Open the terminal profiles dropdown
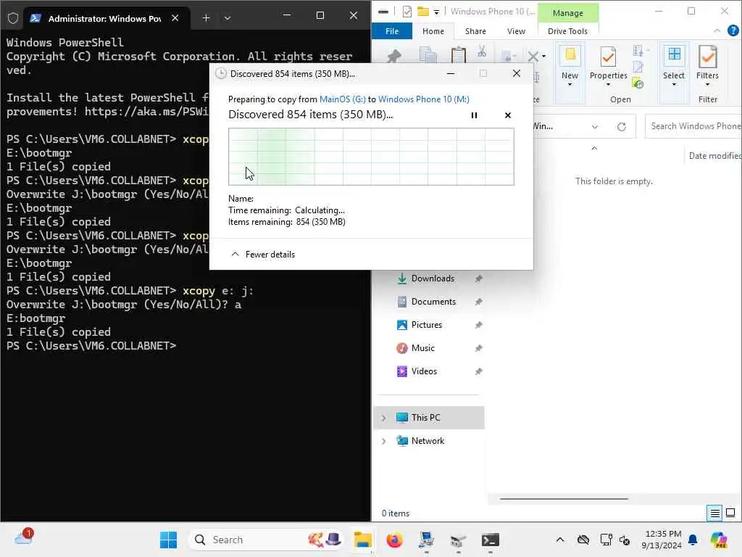Viewport: 742px width, 557px height. point(227,18)
